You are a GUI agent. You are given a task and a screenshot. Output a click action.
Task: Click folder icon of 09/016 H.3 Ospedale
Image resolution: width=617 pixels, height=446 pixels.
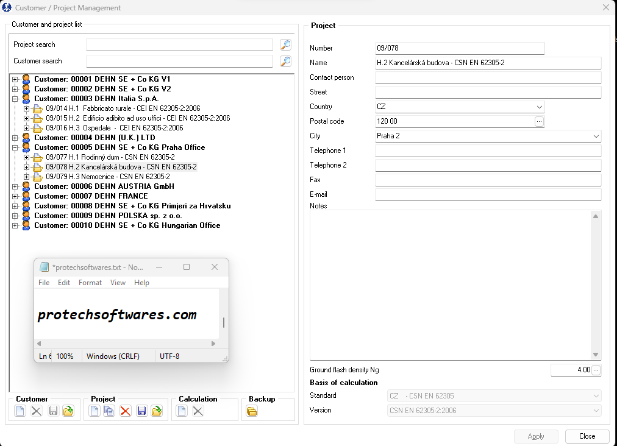pos(38,128)
